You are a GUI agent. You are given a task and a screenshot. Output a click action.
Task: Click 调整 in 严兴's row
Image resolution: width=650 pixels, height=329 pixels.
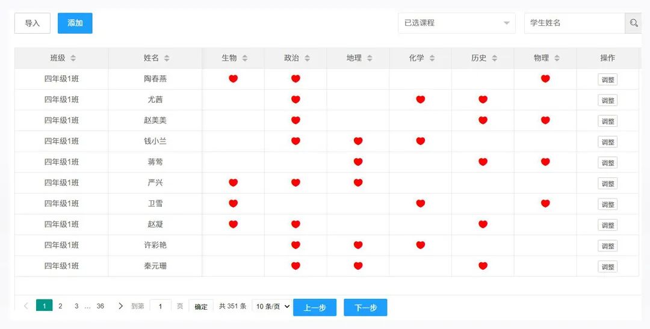[608, 183]
